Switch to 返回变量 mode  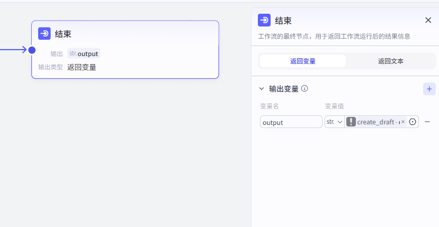(x=302, y=61)
